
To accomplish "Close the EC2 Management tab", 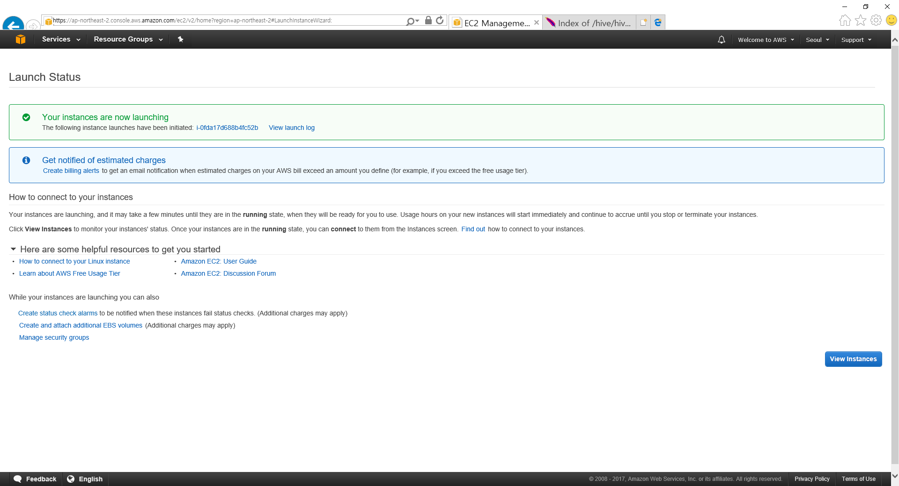I will click(x=537, y=22).
